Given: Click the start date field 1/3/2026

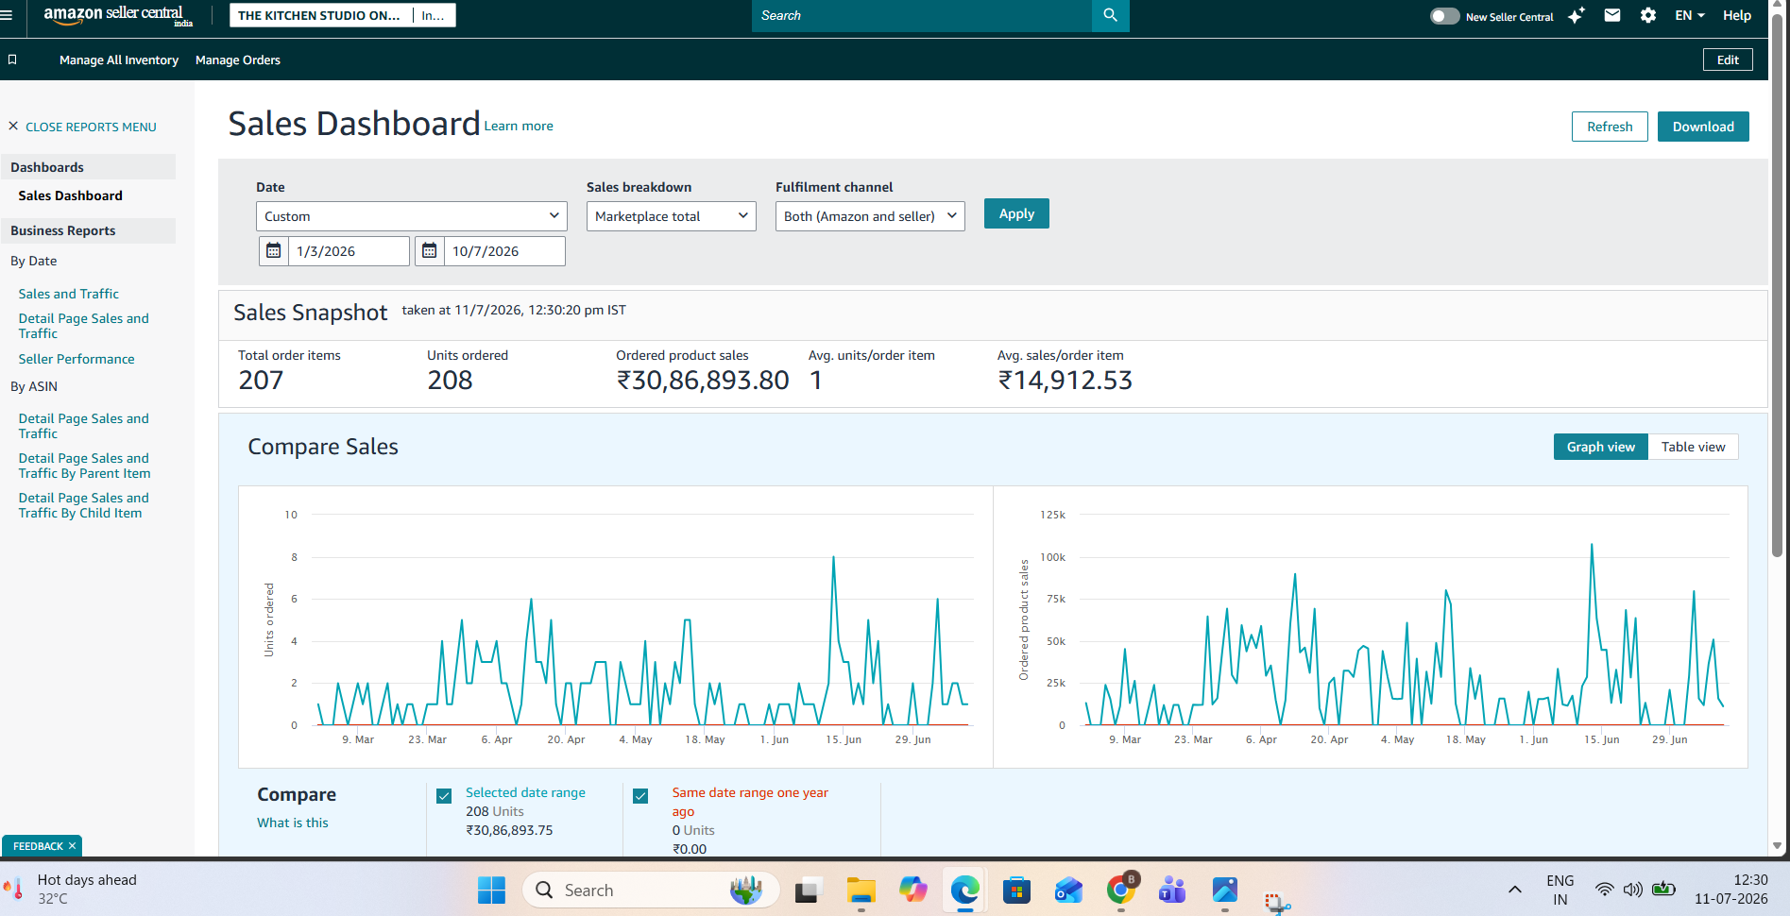Looking at the screenshot, I should (x=349, y=251).
